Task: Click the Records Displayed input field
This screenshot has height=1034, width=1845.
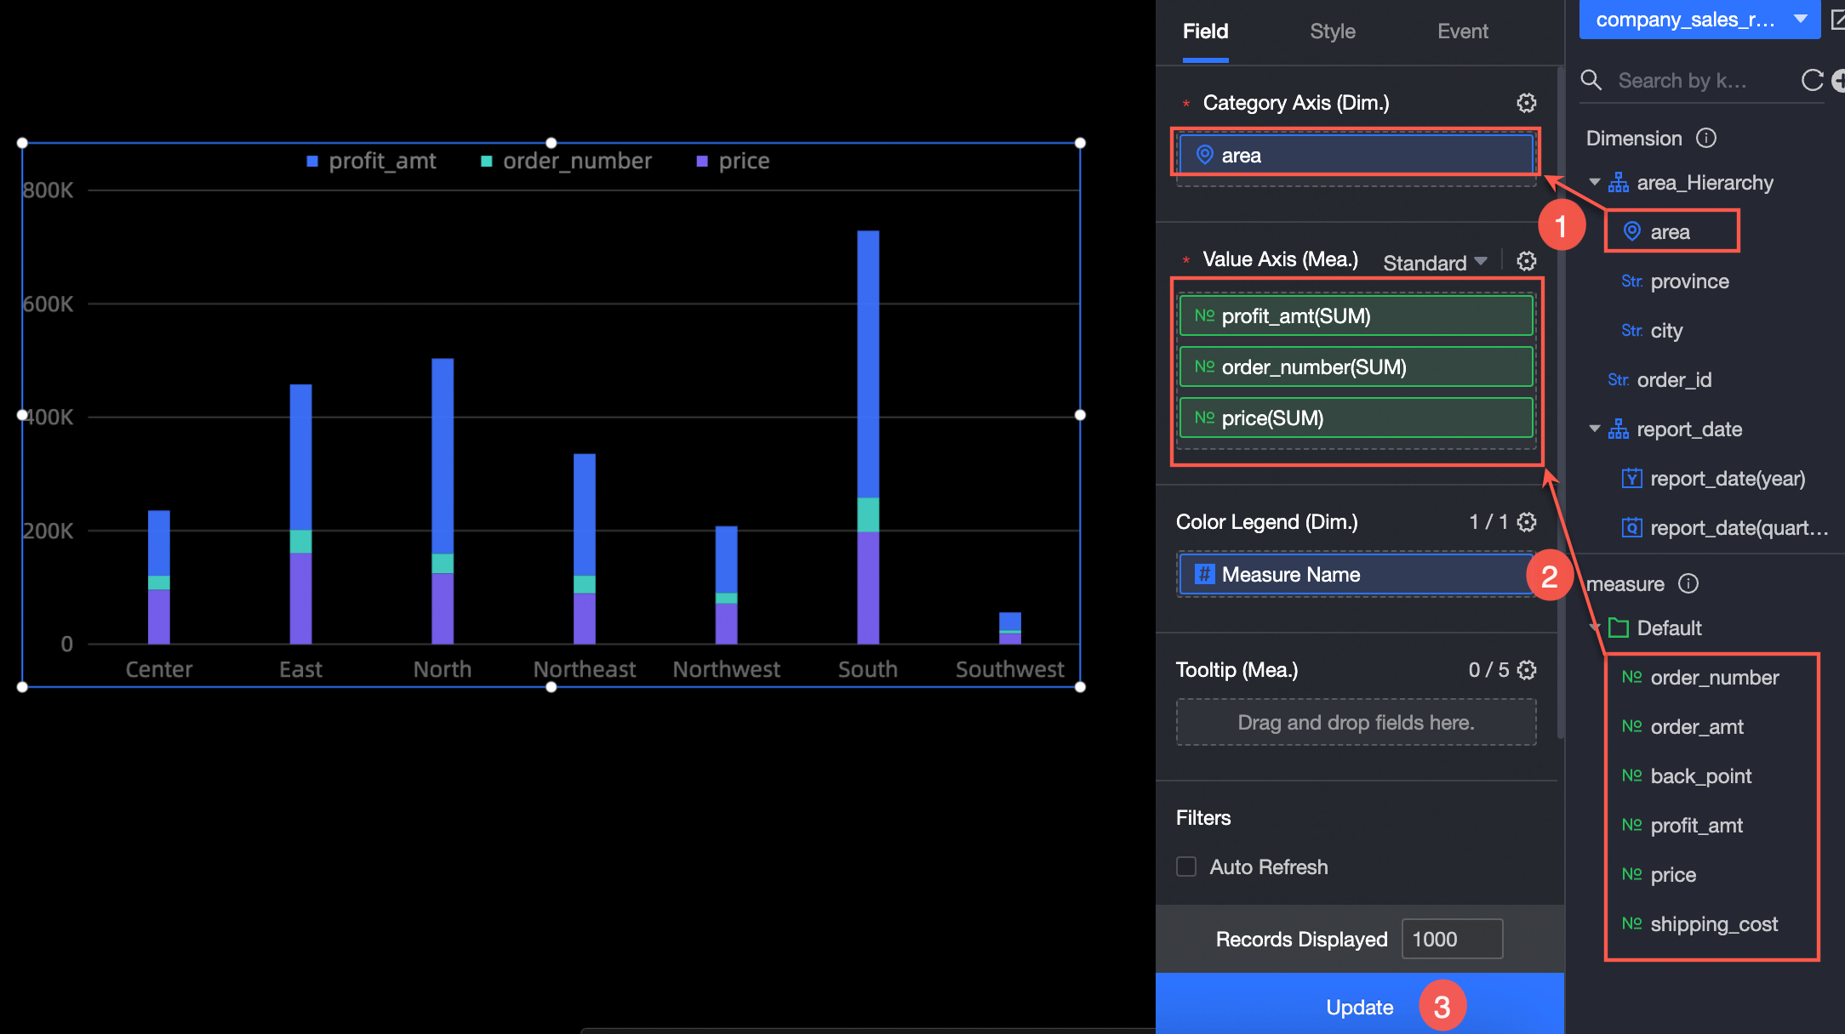Action: pos(1451,939)
